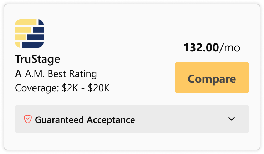Image resolution: width=264 pixels, height=154 pixels.
Task: Click the word Acceptance in gray bar
Action: pos(111,120)
